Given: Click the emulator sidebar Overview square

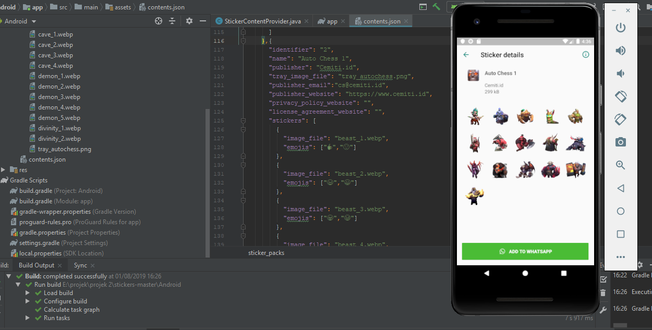Looking at the screenshot, I should [x=621, y=234].
